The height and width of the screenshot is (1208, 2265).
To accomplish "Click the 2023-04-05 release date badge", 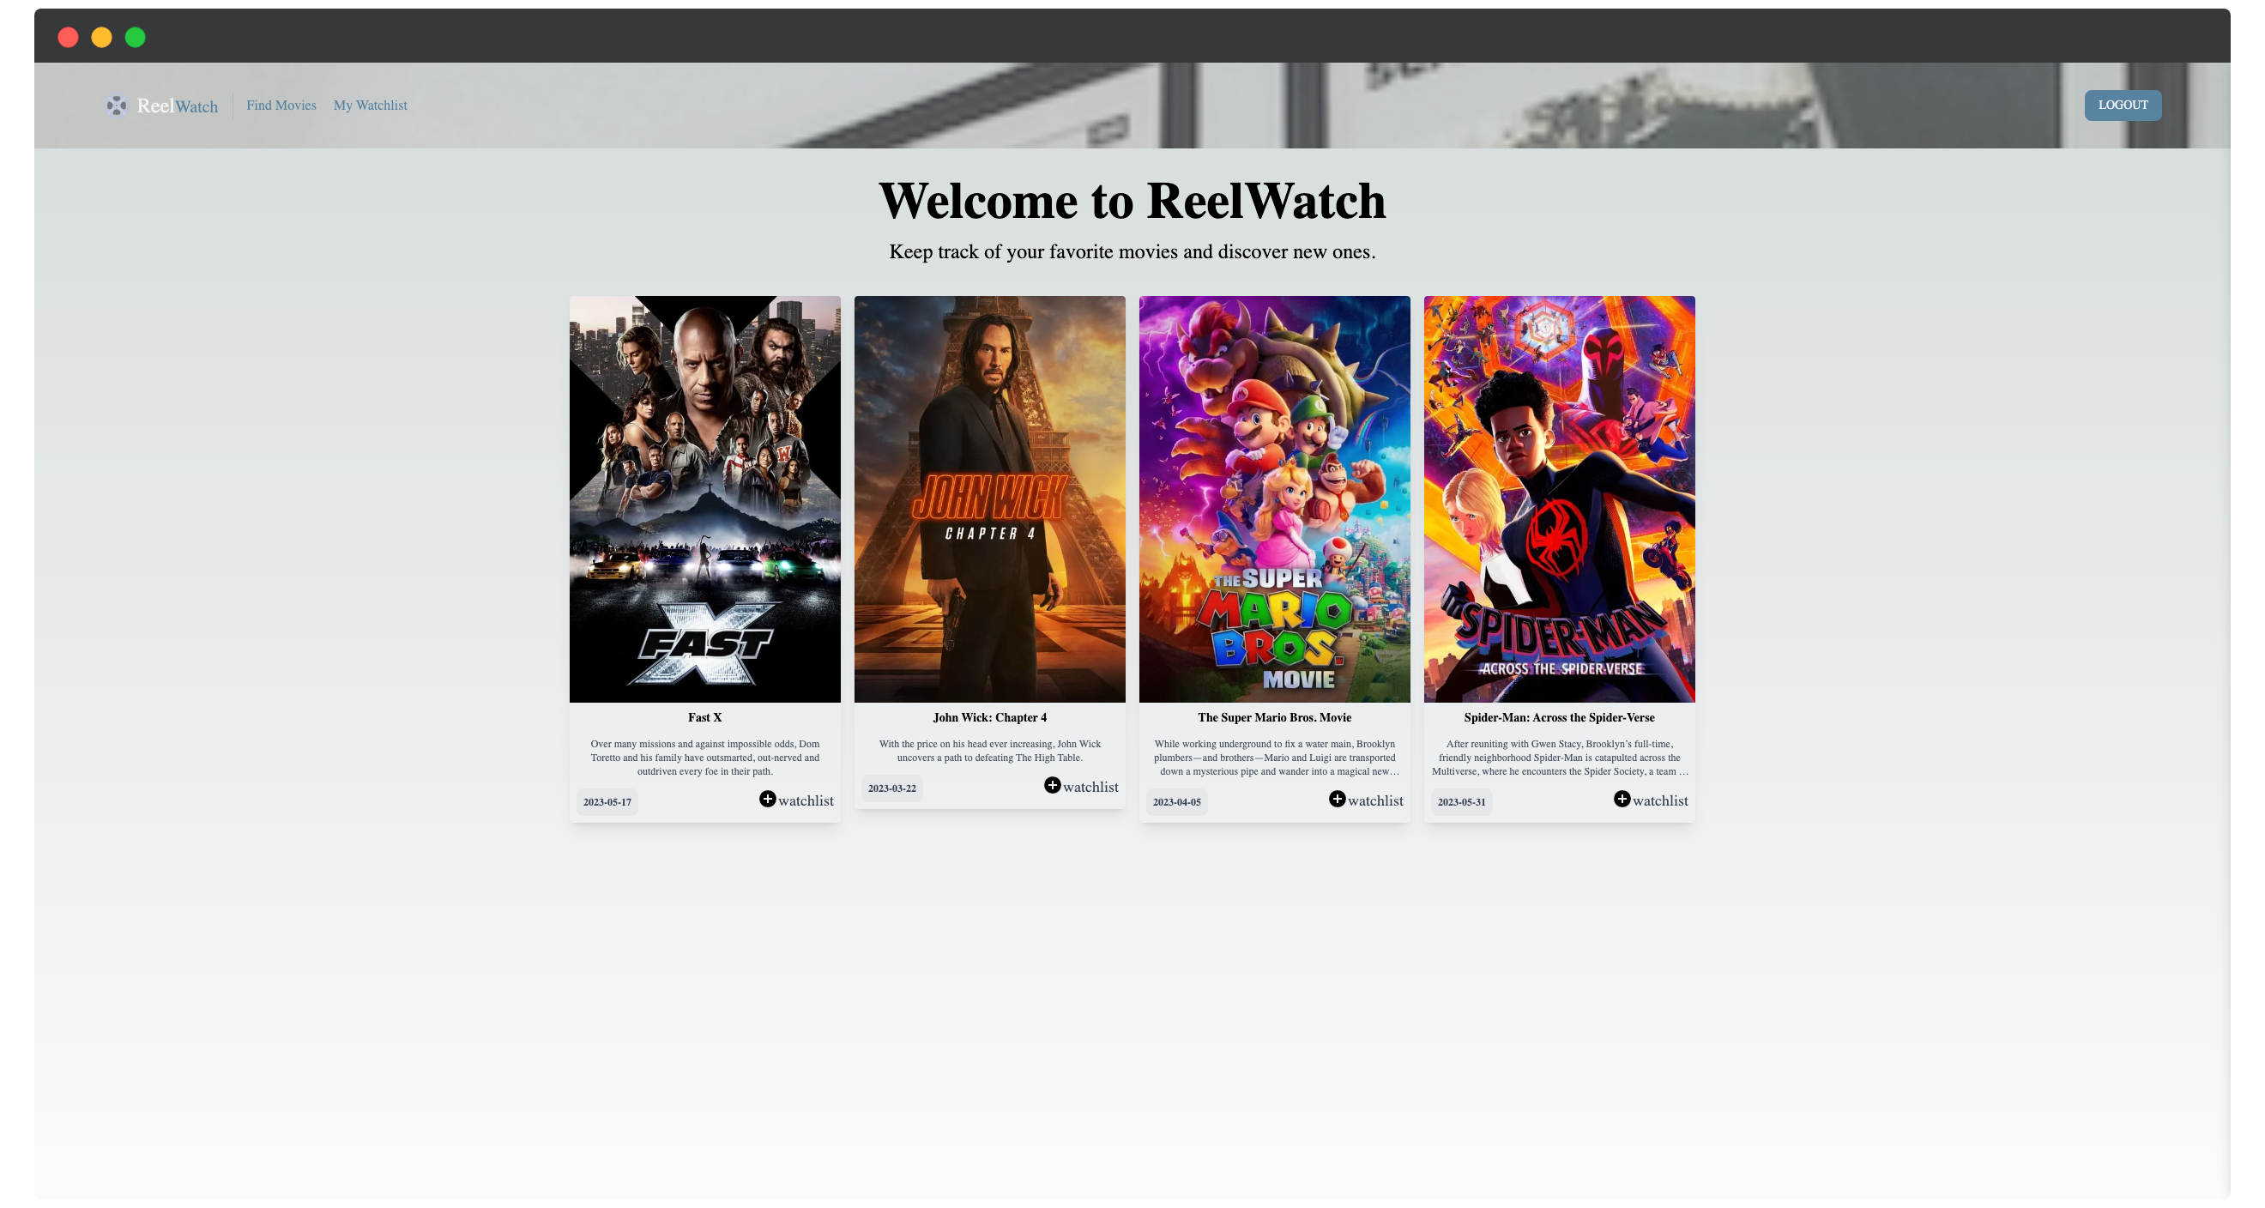I will coord(1177,802).
